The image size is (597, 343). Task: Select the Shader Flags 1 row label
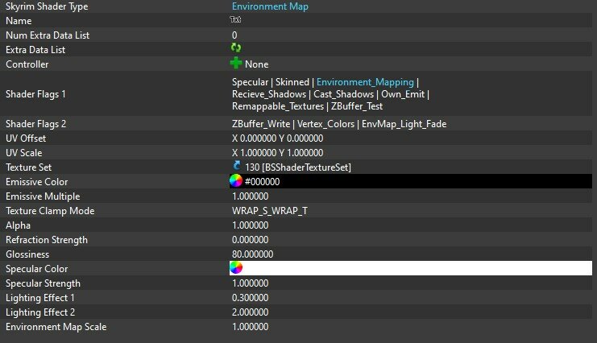click(35, 94)
